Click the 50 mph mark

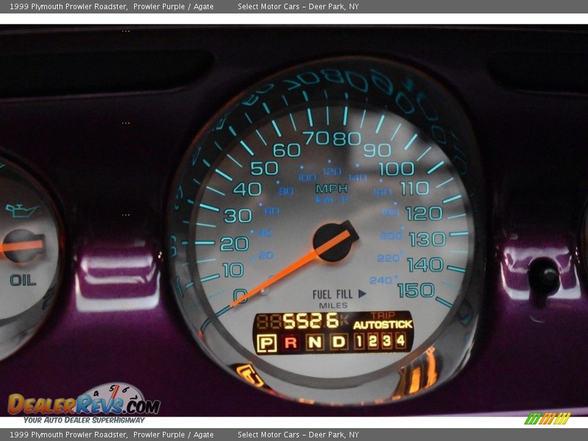point(265,168)
